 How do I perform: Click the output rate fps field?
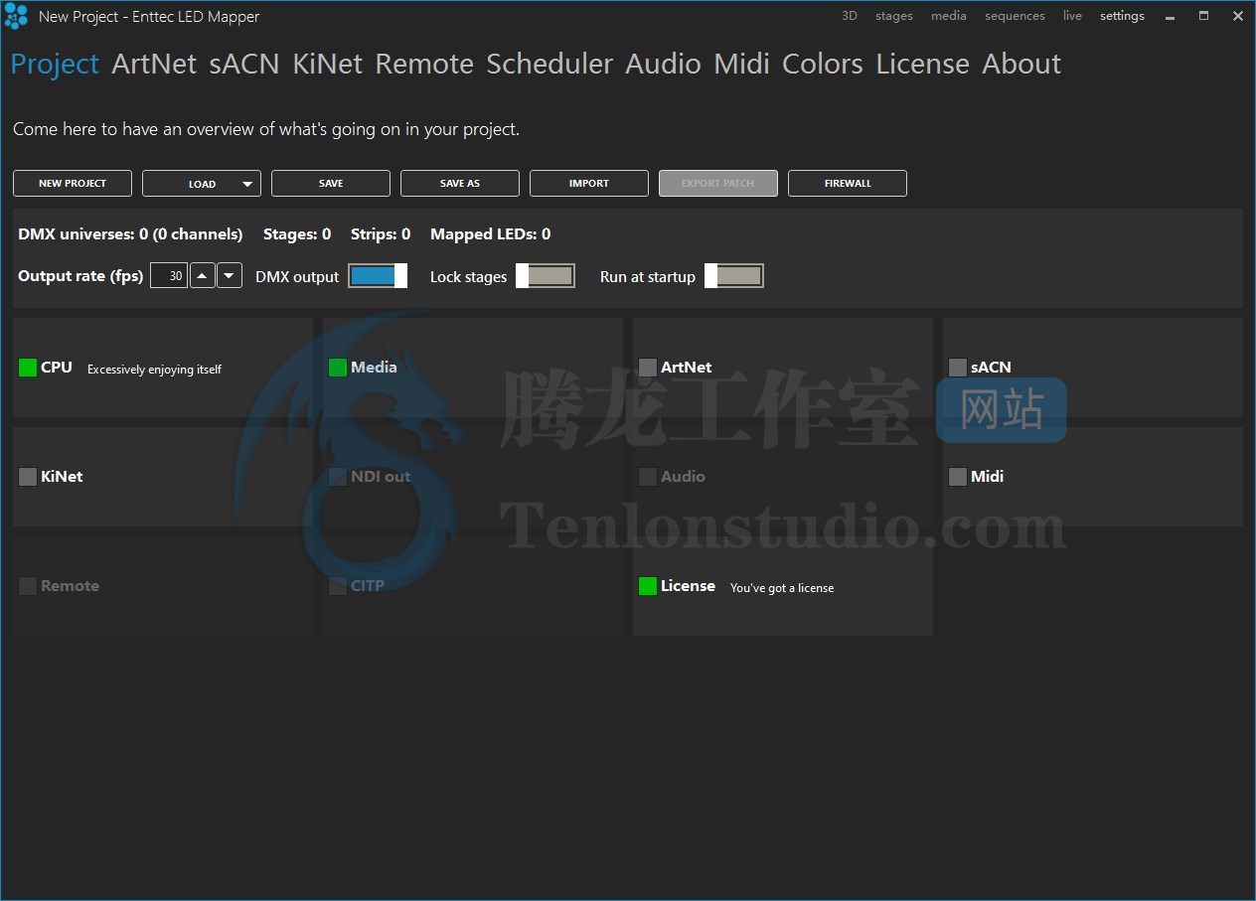169,276
